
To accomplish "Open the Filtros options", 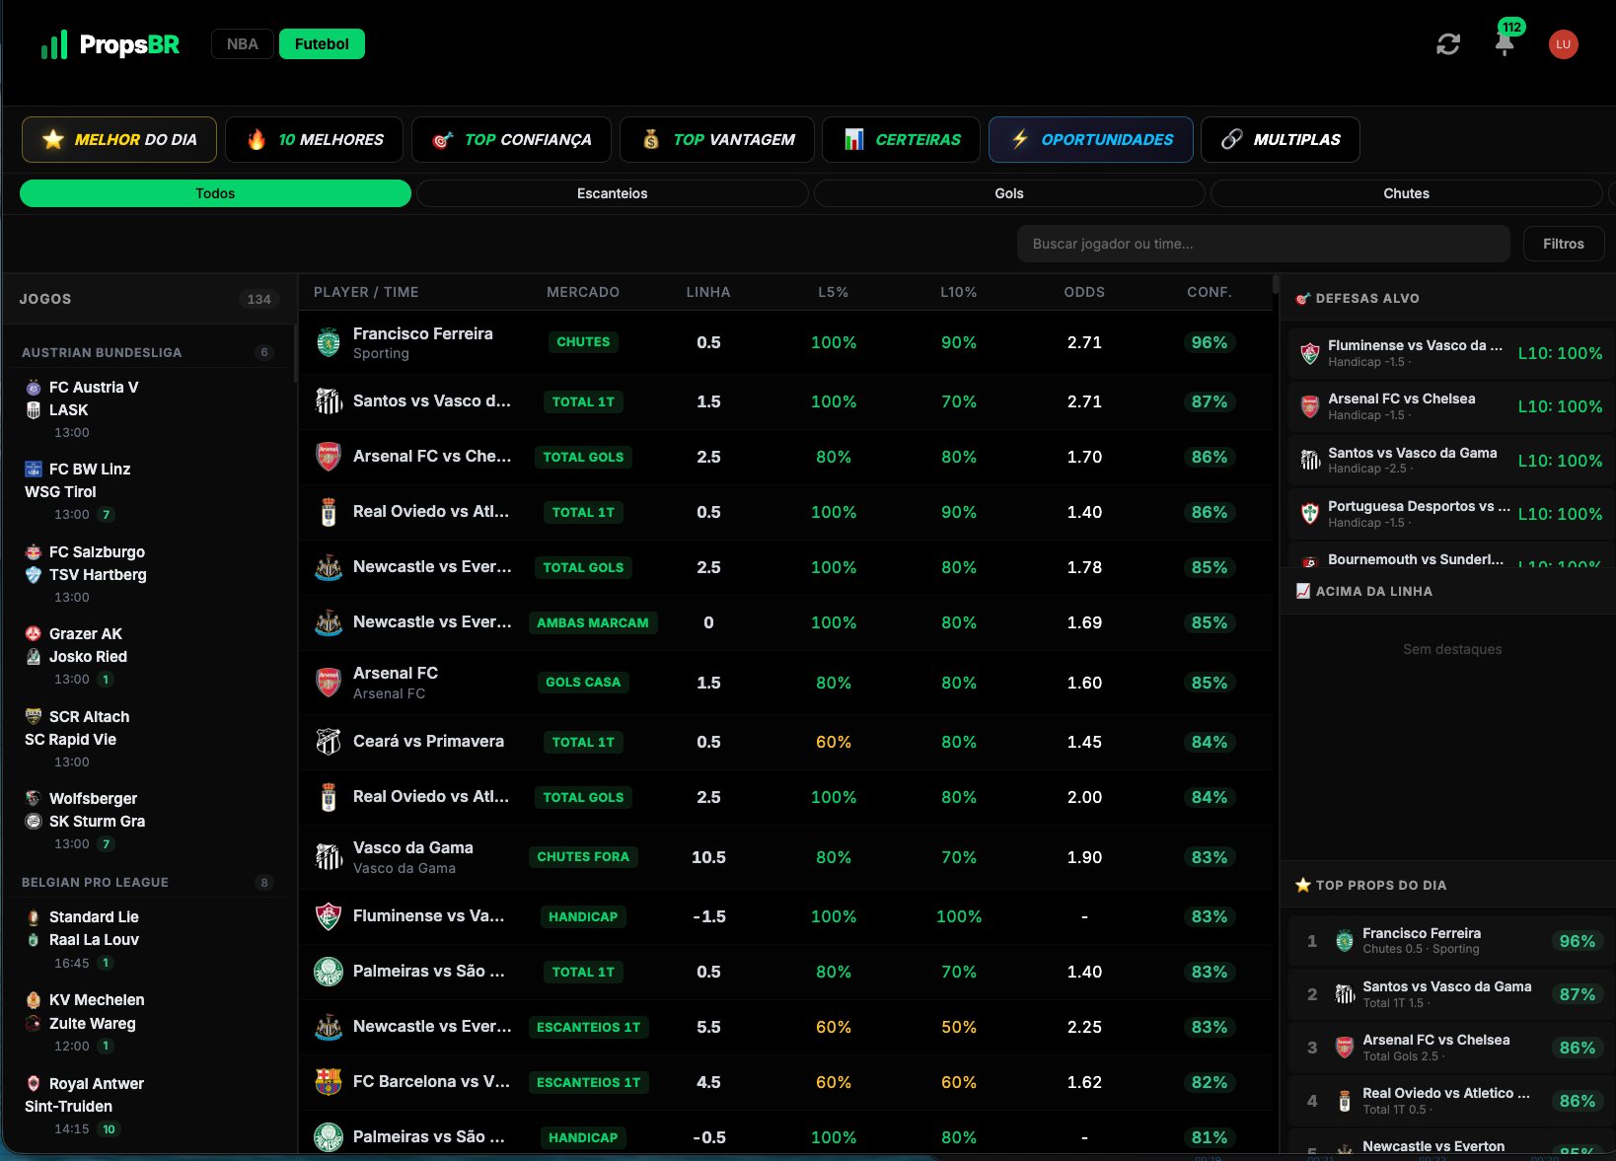I will pos(1563,244).
